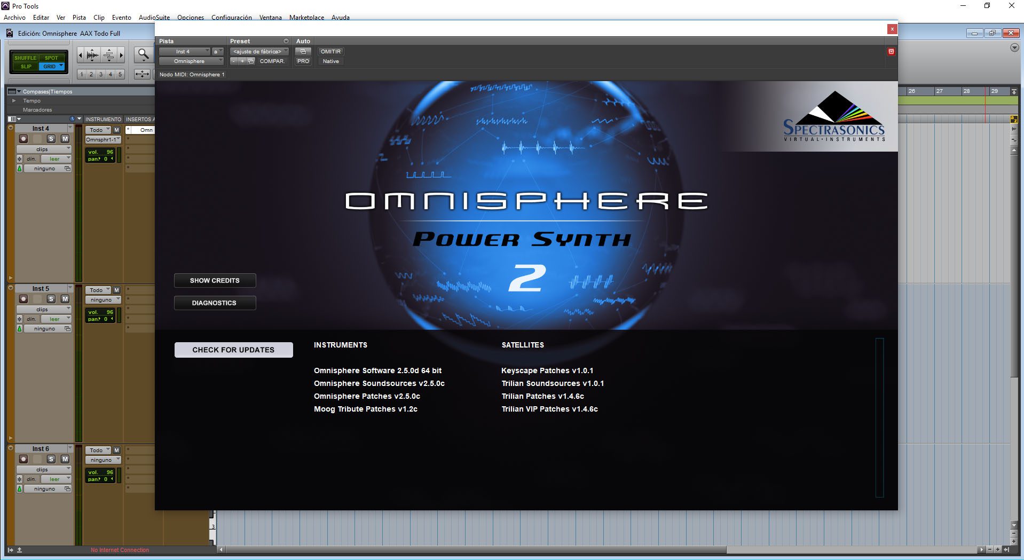1024x560 pixels.
Task: Toggle OMITIR bypass on the plugin
Action: (x=330, y=52)
